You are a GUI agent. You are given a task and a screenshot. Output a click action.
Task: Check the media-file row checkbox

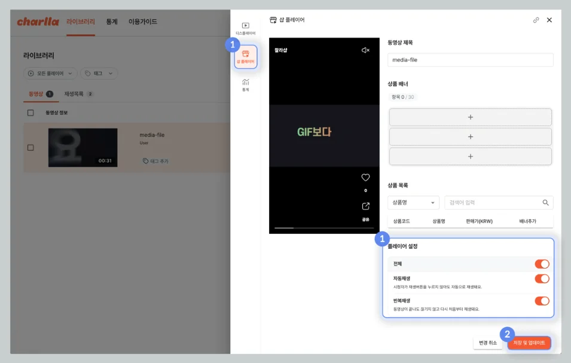(30, 148)
